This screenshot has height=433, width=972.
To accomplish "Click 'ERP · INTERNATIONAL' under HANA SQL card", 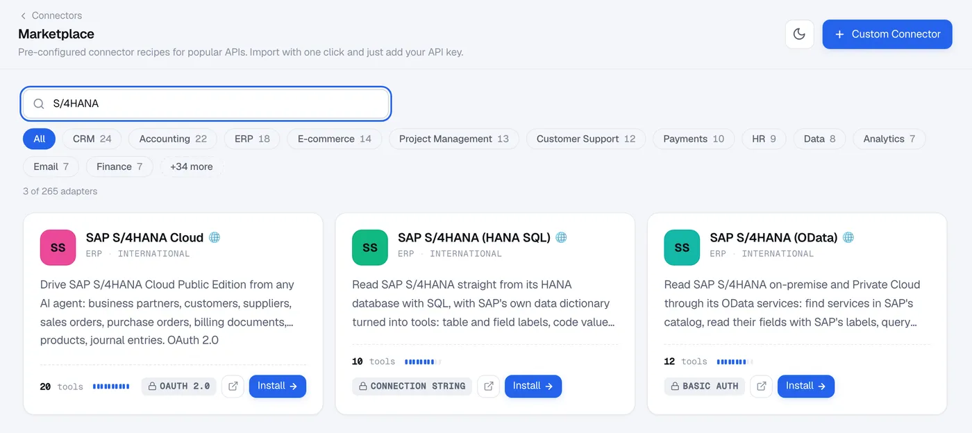I will (450, 254).
